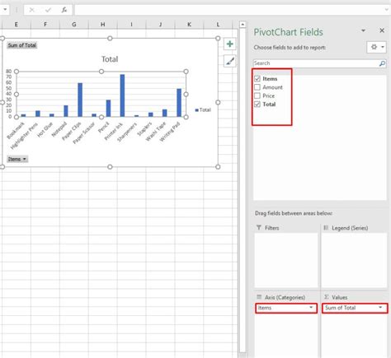Image resolution: width=391 pixels, height=358 pixels.
Task: Click the Amount field name
Action: coord(272,87)
